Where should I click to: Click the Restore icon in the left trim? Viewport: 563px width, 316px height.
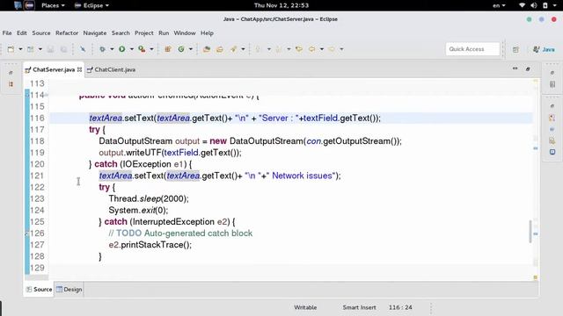[11, 73]
